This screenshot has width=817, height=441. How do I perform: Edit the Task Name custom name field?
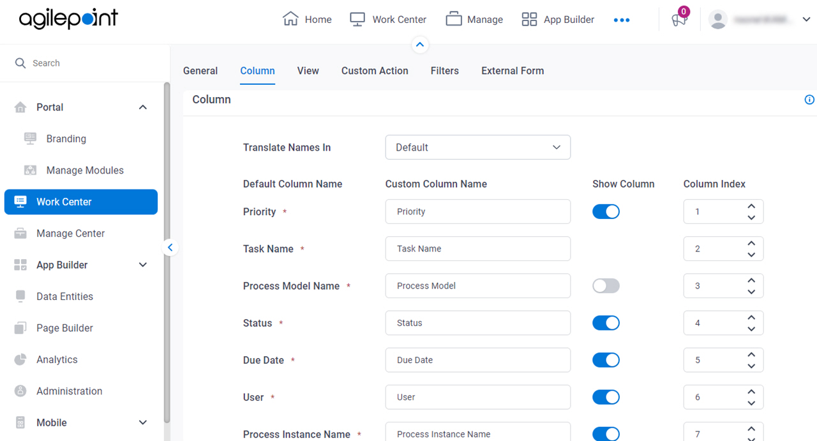pos(478,249)
